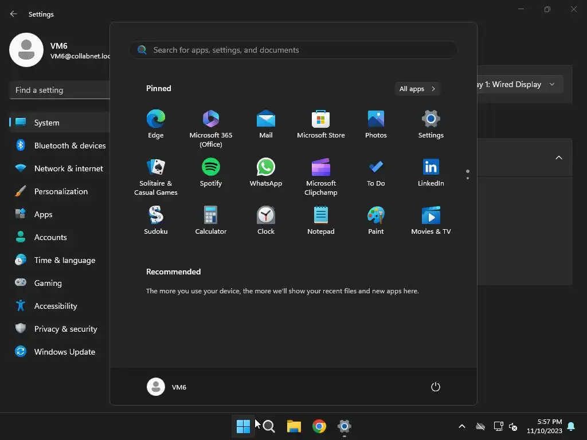This screenshot has width=587, height=440.
Task: Select System in Settings sidebar
Action: pyautogui.click(x=60, y=123)
